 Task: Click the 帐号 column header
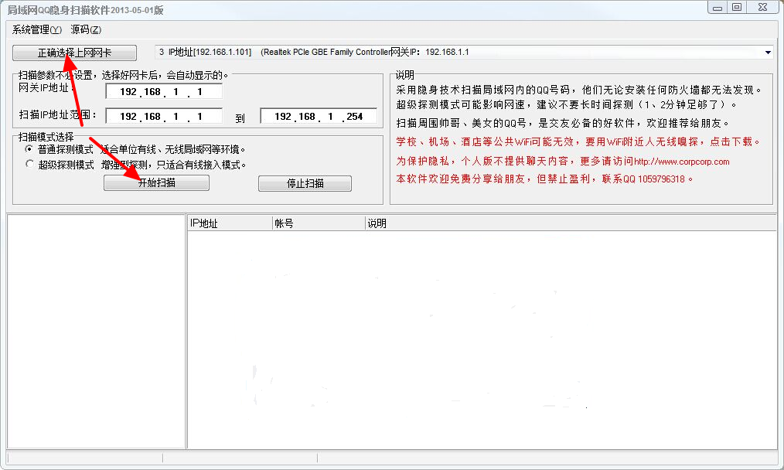coord(319,223)
